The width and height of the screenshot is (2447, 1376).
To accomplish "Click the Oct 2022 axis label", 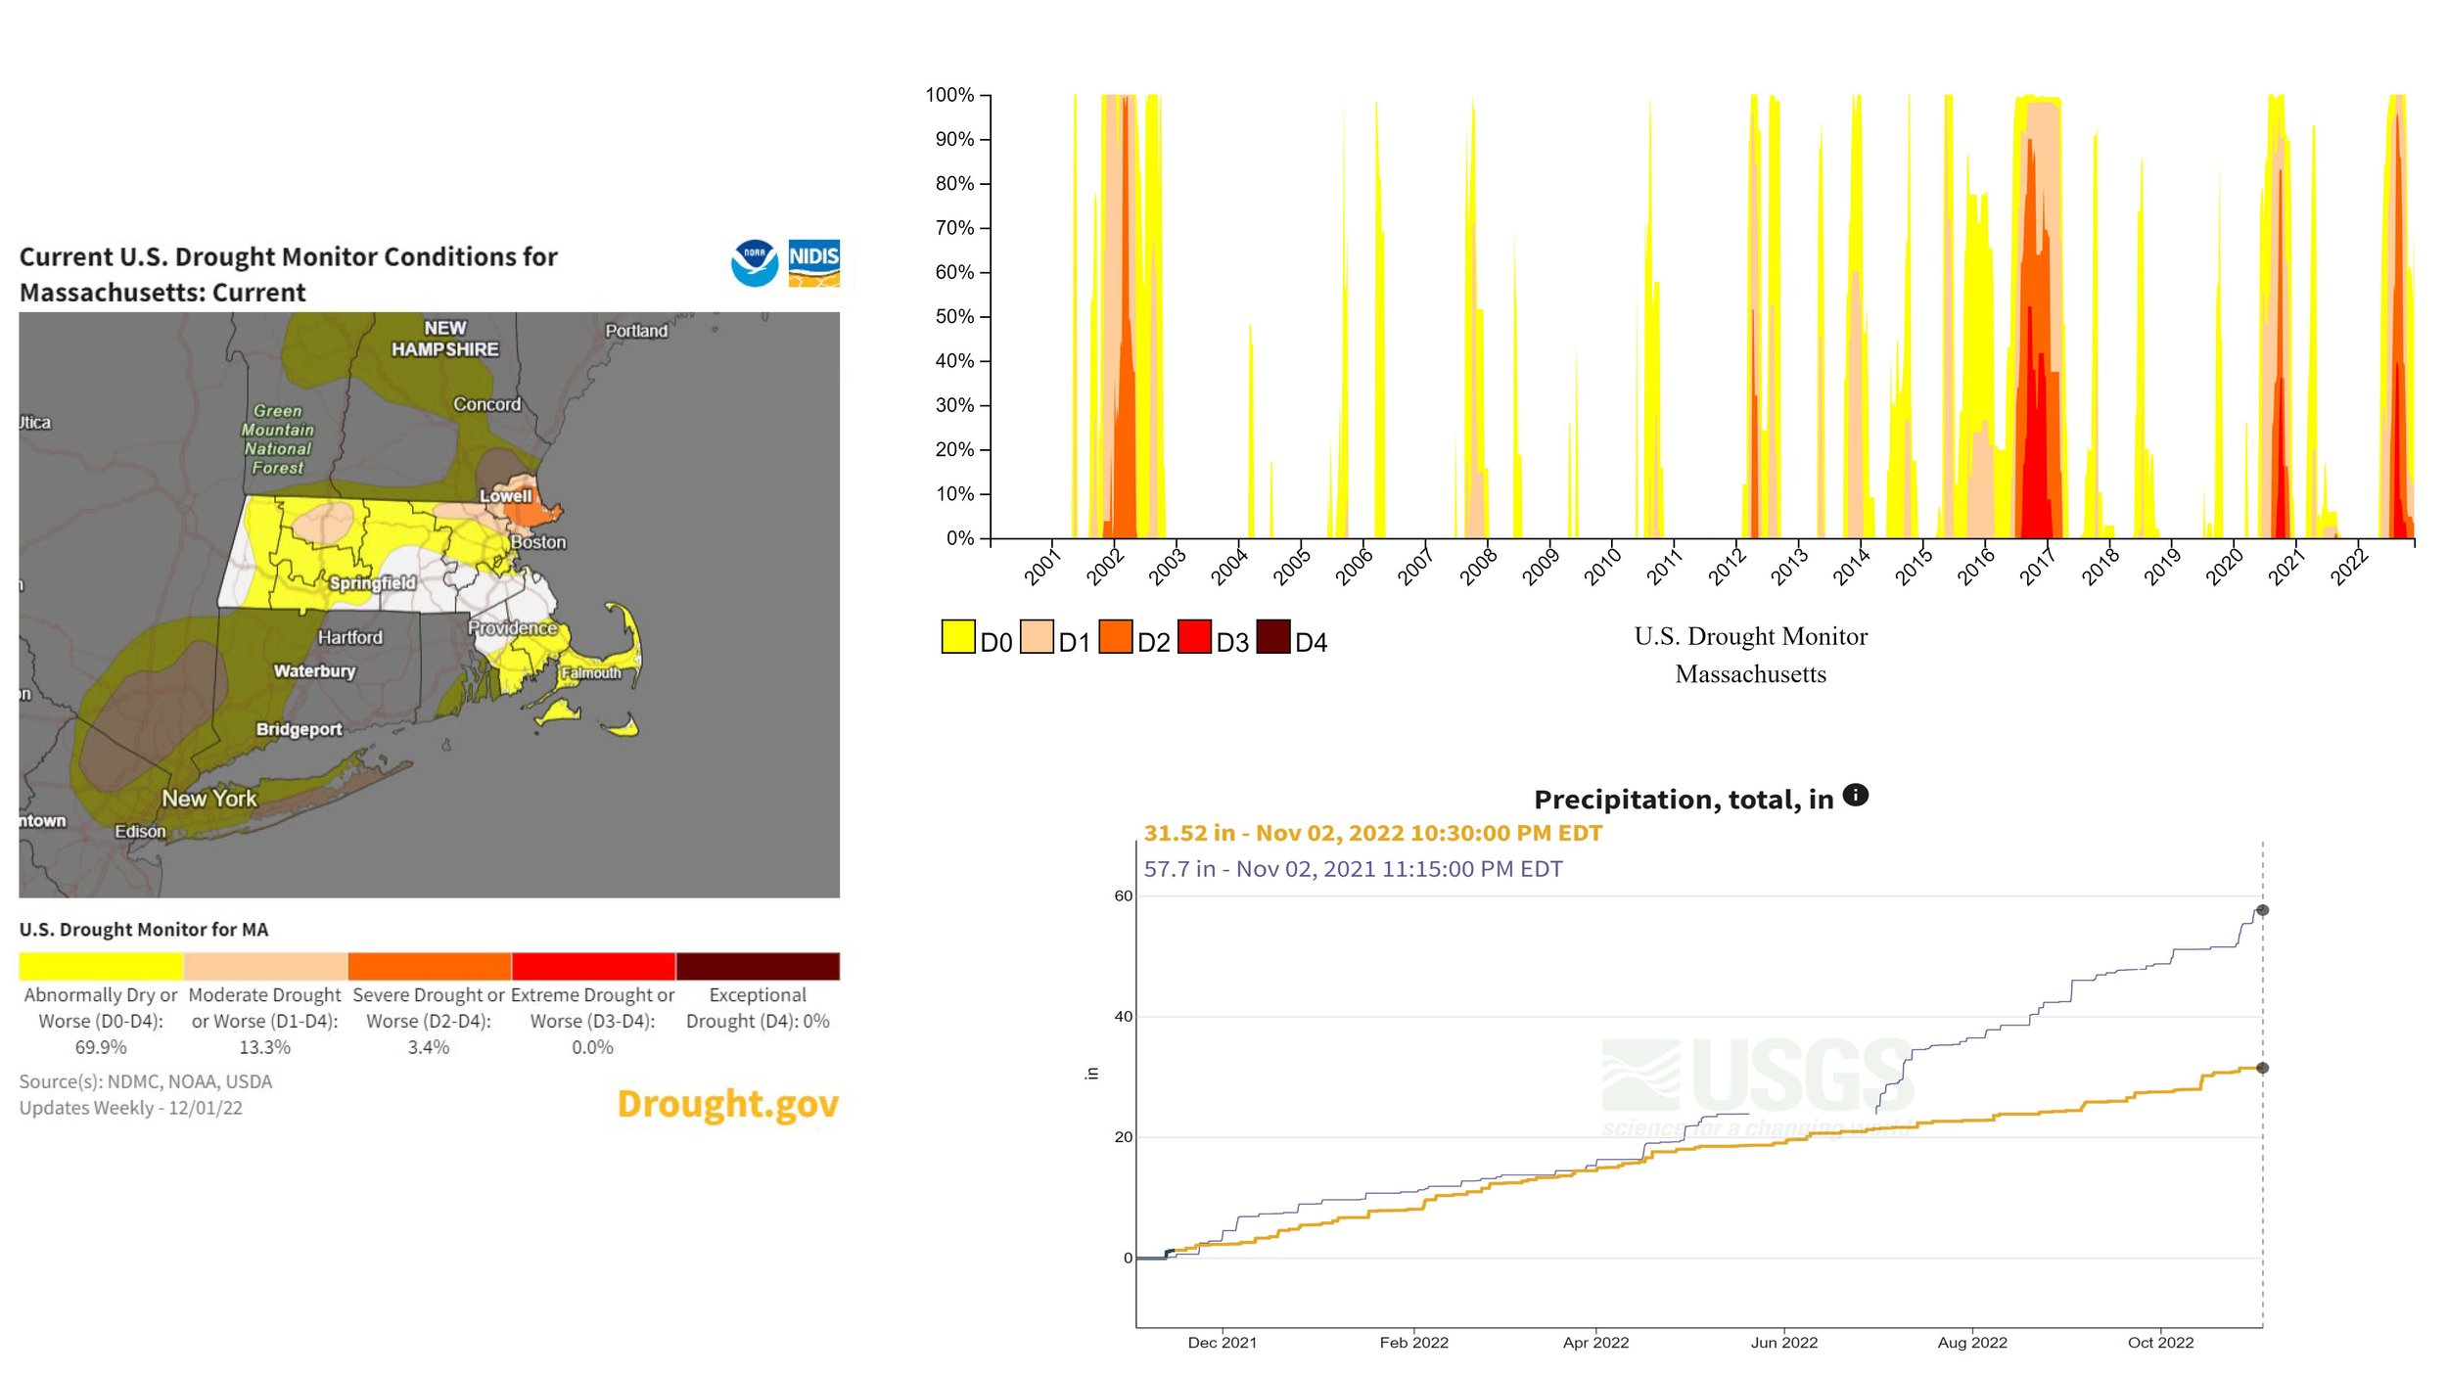I will 2160,1343.
